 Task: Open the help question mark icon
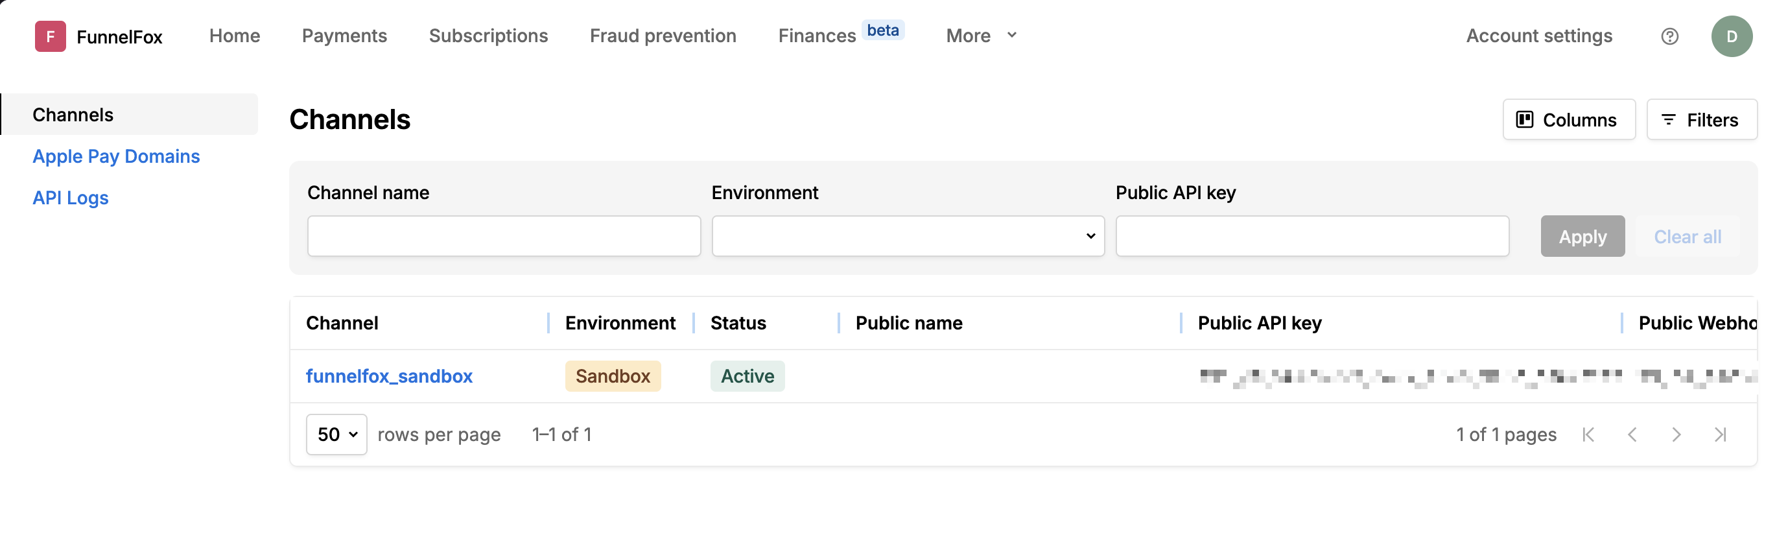[1669, 36]
